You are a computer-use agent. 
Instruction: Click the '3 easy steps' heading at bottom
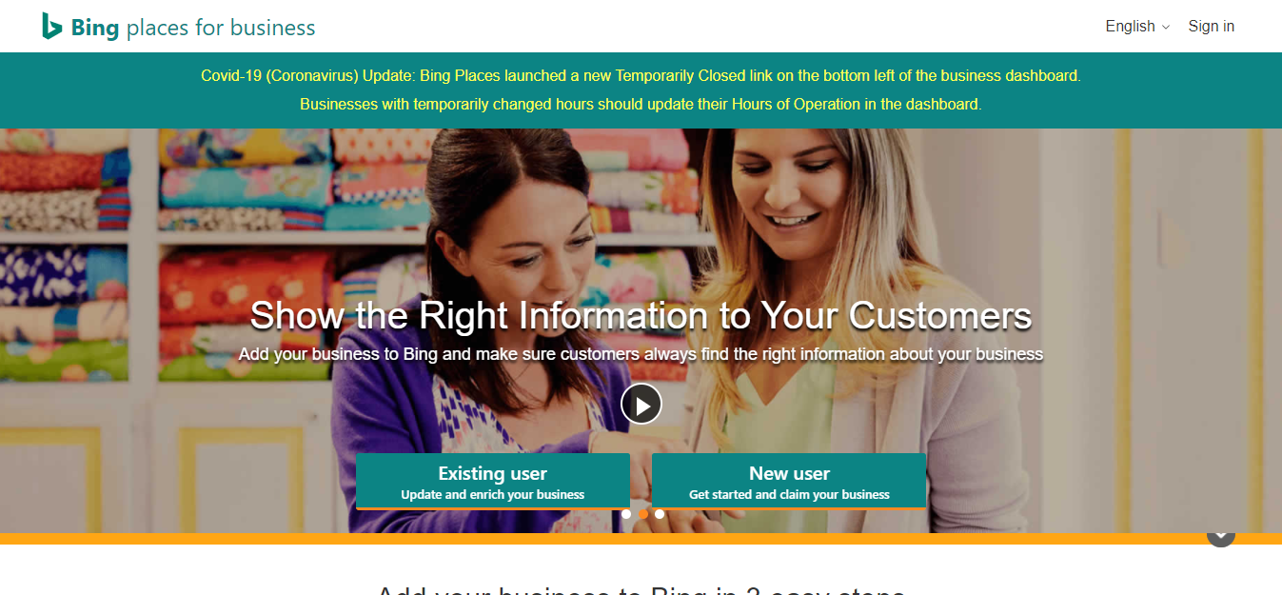pyautogui.click(x=641, y=589)
